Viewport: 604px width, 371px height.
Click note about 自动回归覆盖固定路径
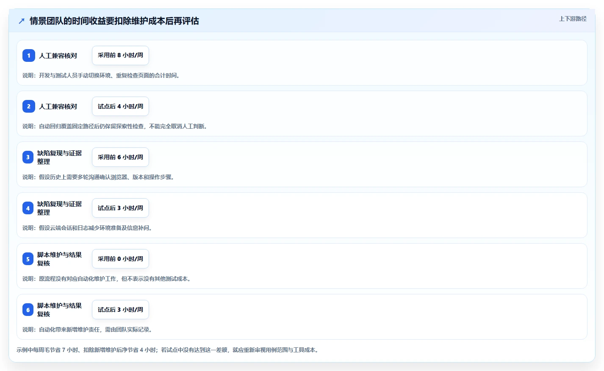[115, 126]
